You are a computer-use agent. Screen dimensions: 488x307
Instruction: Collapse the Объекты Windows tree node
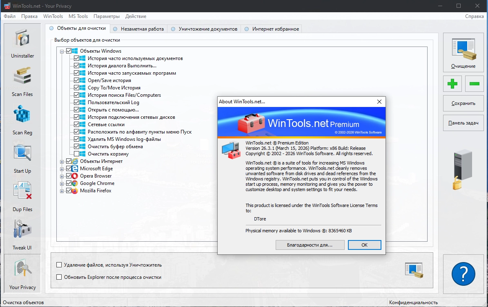pyautogui.click(x=62, y=51)
